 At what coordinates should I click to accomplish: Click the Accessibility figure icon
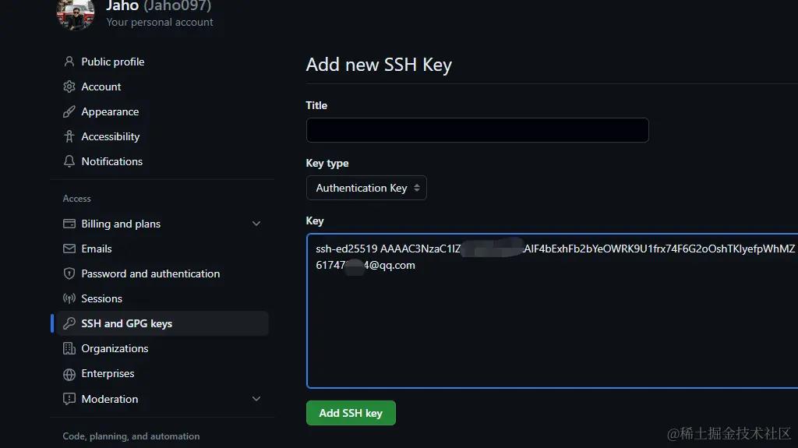69,136
